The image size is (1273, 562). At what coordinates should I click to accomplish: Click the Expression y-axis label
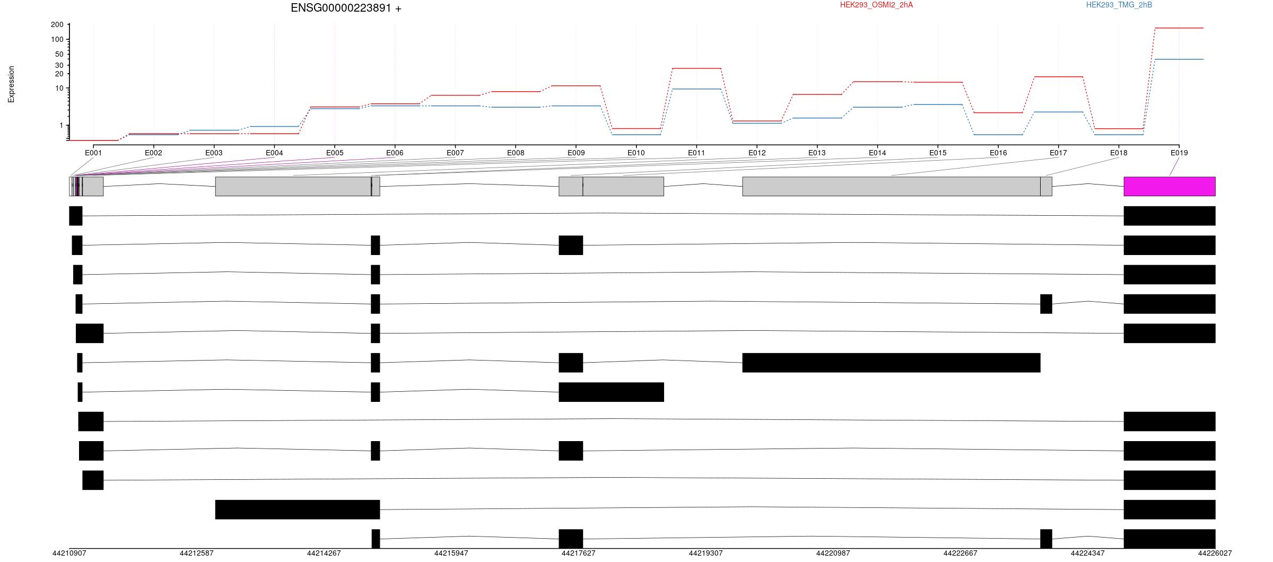[11, 84]
